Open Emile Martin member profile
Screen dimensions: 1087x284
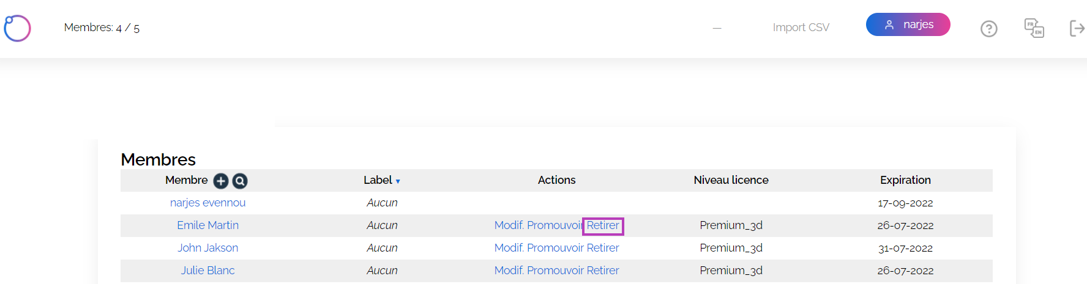(x=208, y=225)
